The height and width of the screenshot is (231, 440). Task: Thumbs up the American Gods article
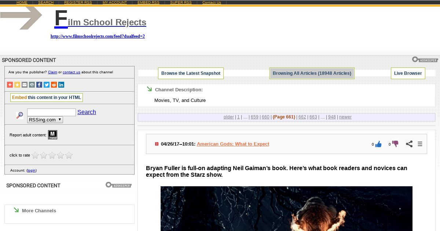pos(378,144)
